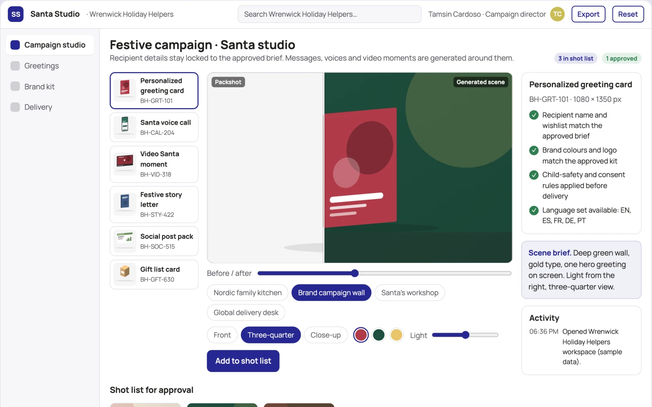Viewport: 652px width, 407px height.
Task: Click the 3 in shot list badge
Action: (576, 58)
